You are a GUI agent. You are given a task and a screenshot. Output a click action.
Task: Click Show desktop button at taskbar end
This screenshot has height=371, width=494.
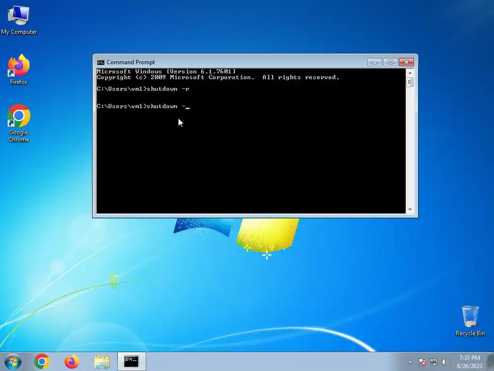(491, 361)
